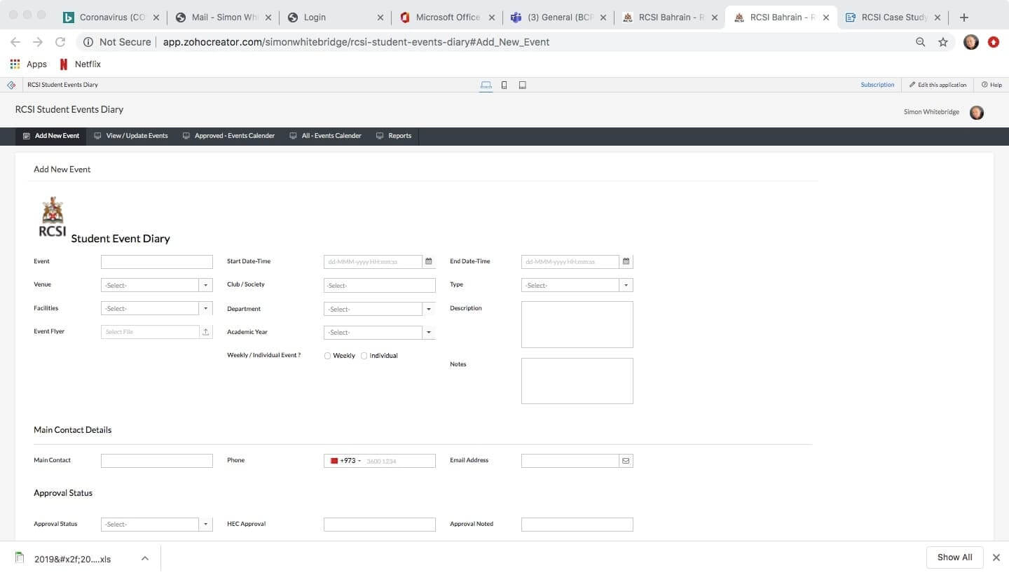
Task: Close the downloads bar
Action: click(x=996, y=557)
